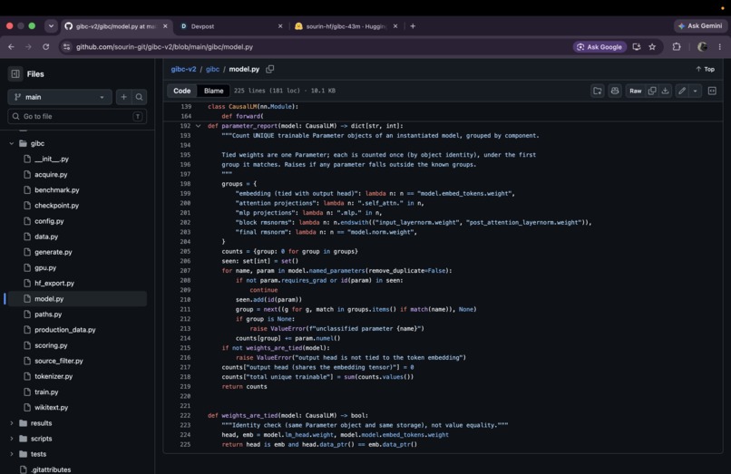Click the Ask Google button

(x=599, y=46)
